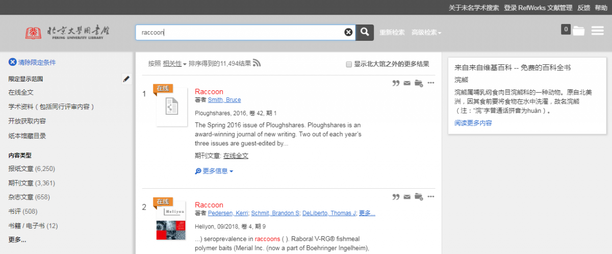Viewport: 612px width, 254px height.
Task: Filter by 开放获取内容
Action: point(27,121)
